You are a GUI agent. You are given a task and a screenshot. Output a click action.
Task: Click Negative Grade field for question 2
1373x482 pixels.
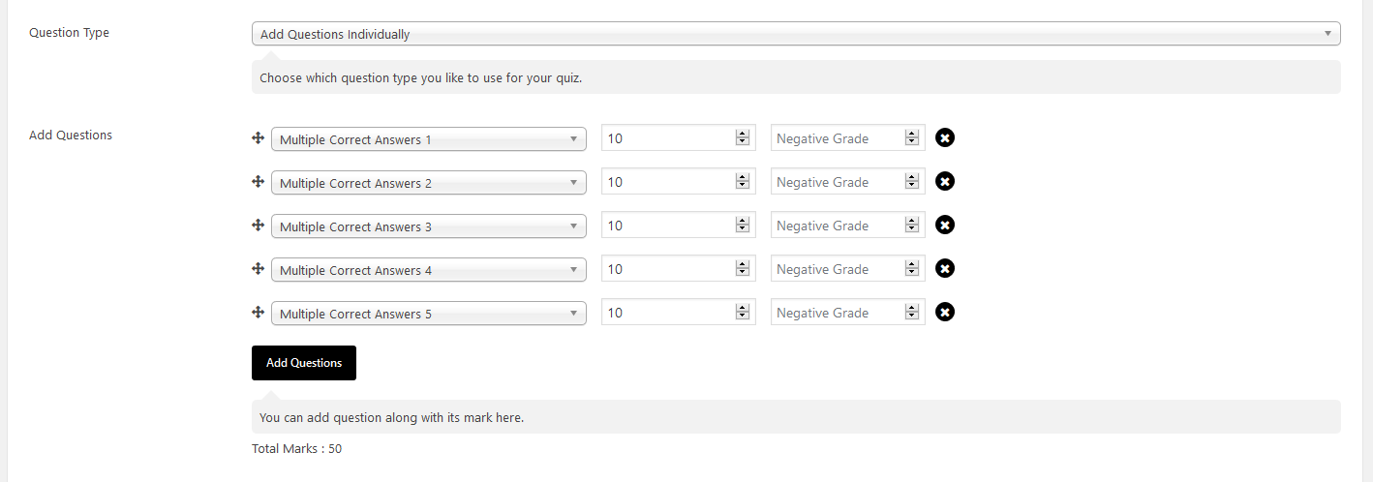[x=838, y=182]
